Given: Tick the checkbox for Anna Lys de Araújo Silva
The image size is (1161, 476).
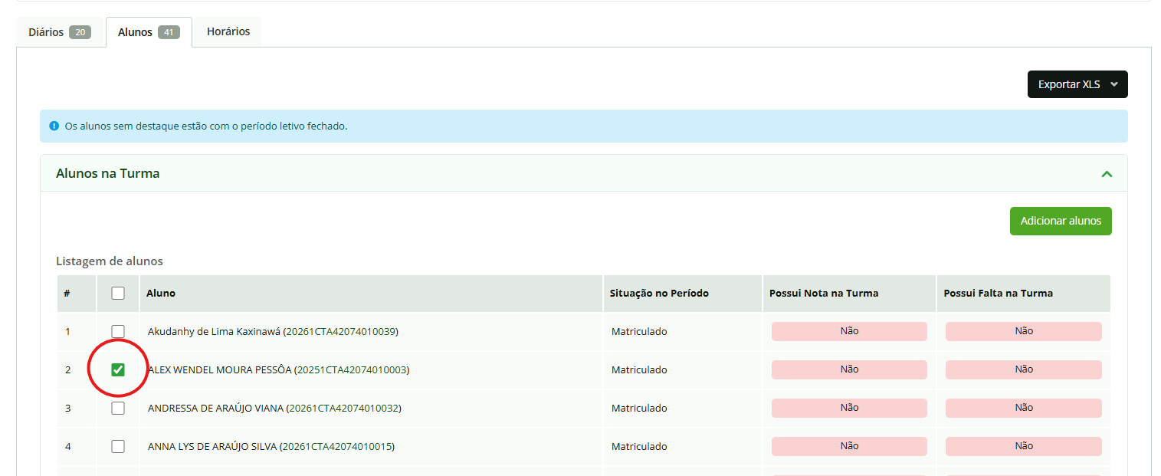Looking at the screenshot, I should click(118, 446).
